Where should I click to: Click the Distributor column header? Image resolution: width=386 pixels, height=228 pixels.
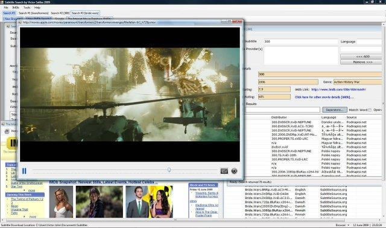click(279, 118)
